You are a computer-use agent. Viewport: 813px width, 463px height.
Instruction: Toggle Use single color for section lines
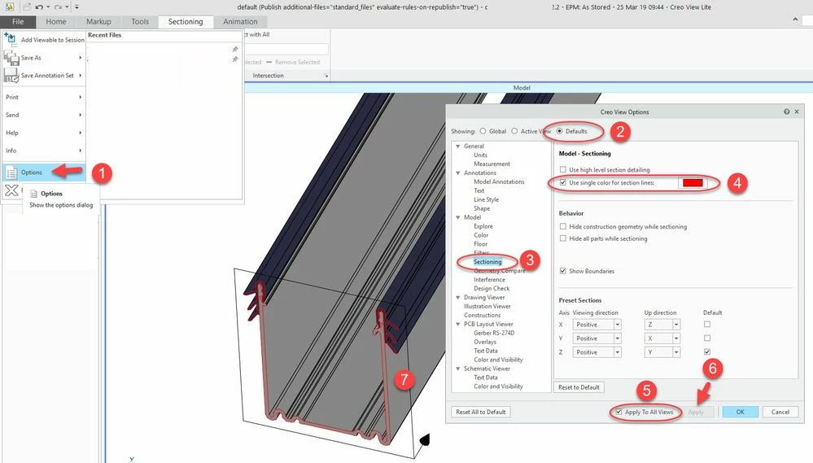(x=562, y=182)
